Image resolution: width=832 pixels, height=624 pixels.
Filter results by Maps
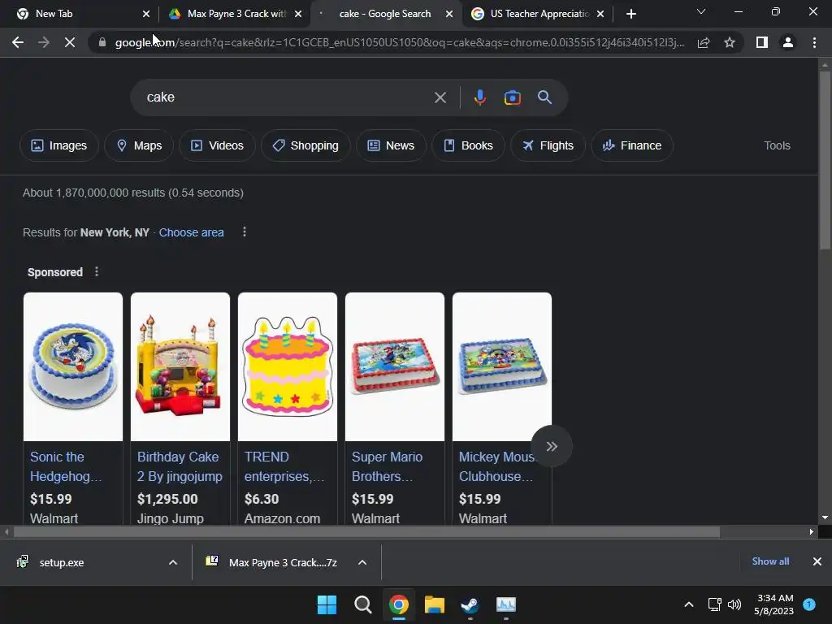point(139,145)
